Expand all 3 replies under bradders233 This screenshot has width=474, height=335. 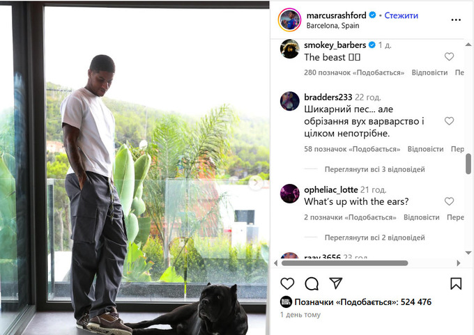[x=374, y=169]
